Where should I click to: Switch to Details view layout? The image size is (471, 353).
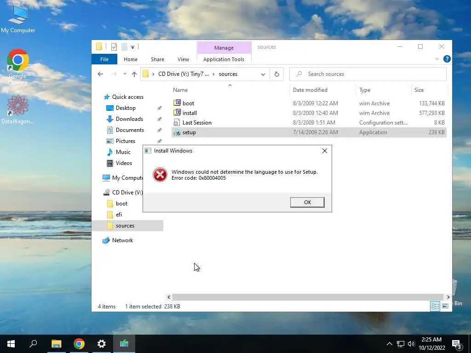pos(435,306)
